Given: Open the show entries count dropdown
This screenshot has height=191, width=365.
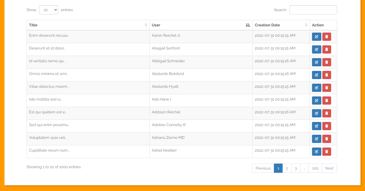Looking at the screenshot, I should 48,10.
